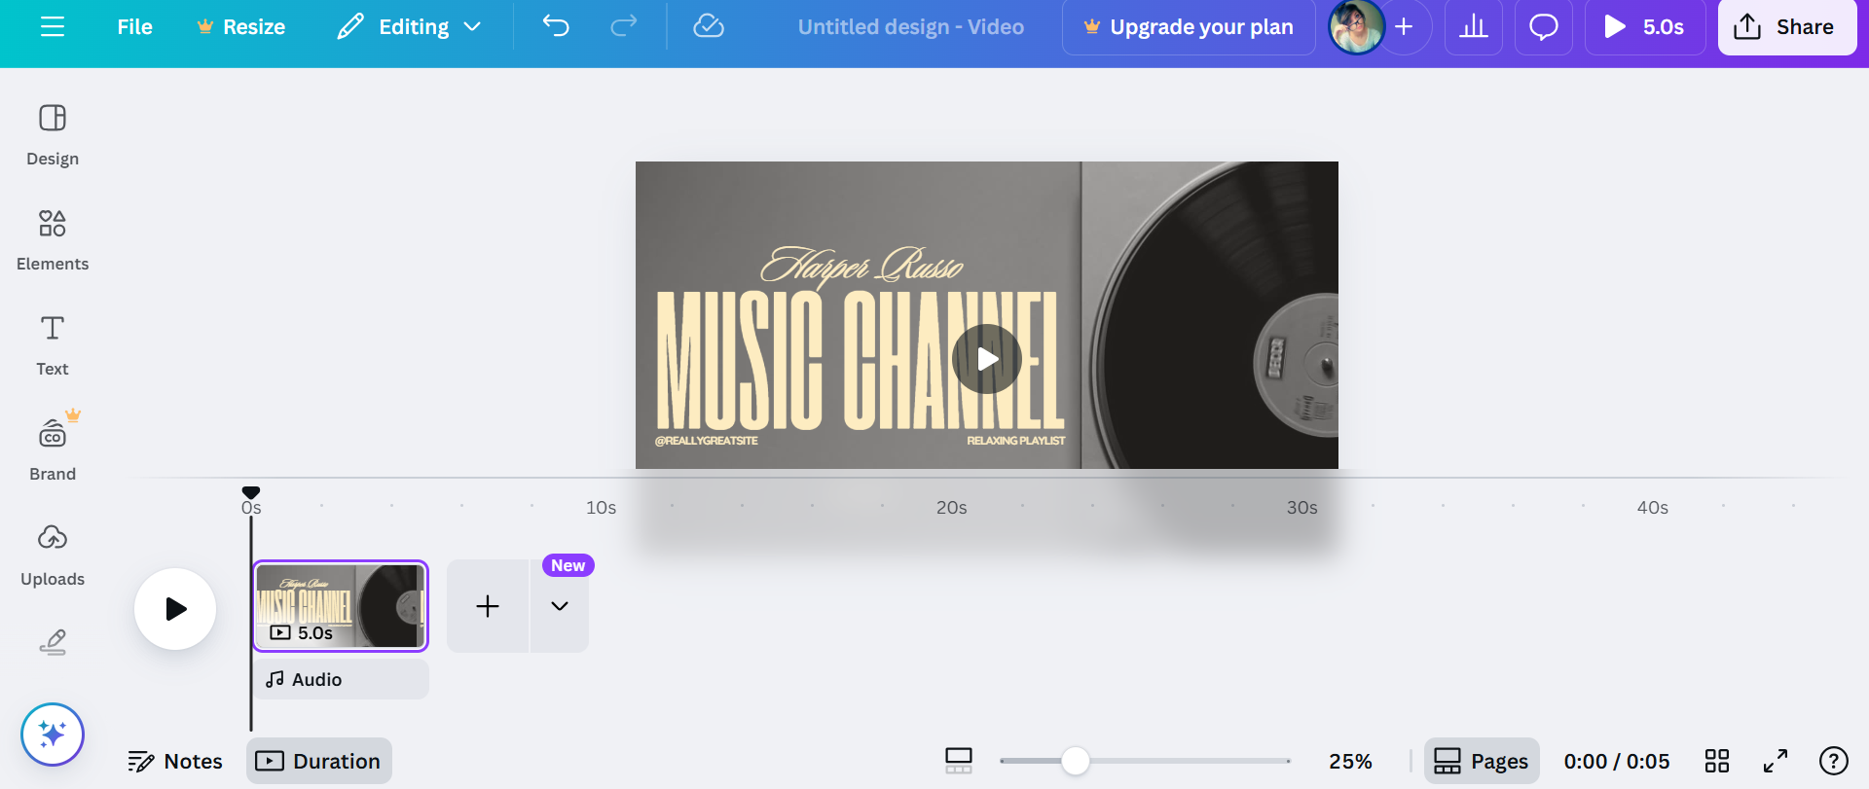Select the vinyl record image on canvas
The image size is (1869, 789).
(x=1210, y=315)
